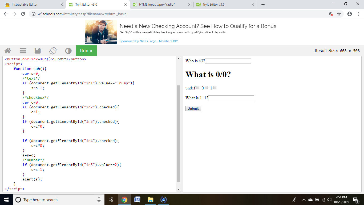
Task: Click the 'Result Size: 668 x 508' text
Action: (337, 51)
